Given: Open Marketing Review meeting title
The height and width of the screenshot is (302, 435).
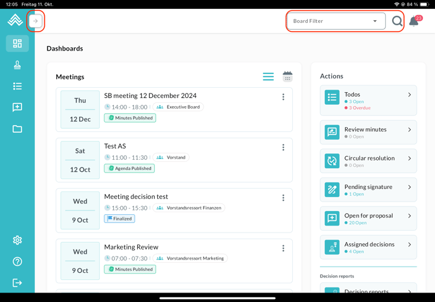Looking at the screenshot, I should click(x=131, y=247).
